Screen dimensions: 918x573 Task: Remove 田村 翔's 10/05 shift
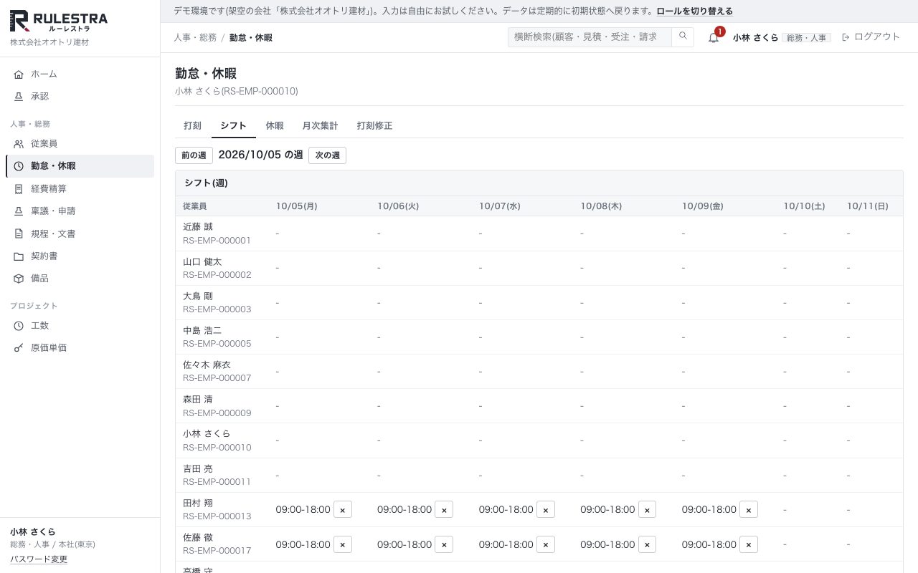tap(343, 510)
